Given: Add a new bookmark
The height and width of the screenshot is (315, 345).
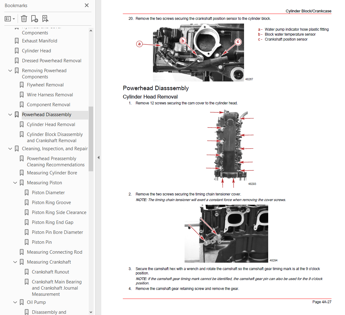Looking at the screenshot, I should tap(34, 19).
